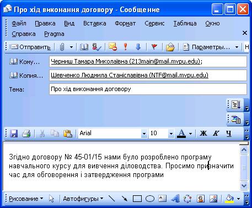Image resolution: width=252 pixels, height=208 pixels.
Task: Expand formatting toolbar options chevron
Action: tap(246, 134)
